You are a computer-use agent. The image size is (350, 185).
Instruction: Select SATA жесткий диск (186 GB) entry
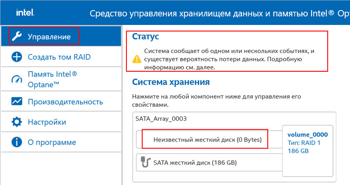210,162
